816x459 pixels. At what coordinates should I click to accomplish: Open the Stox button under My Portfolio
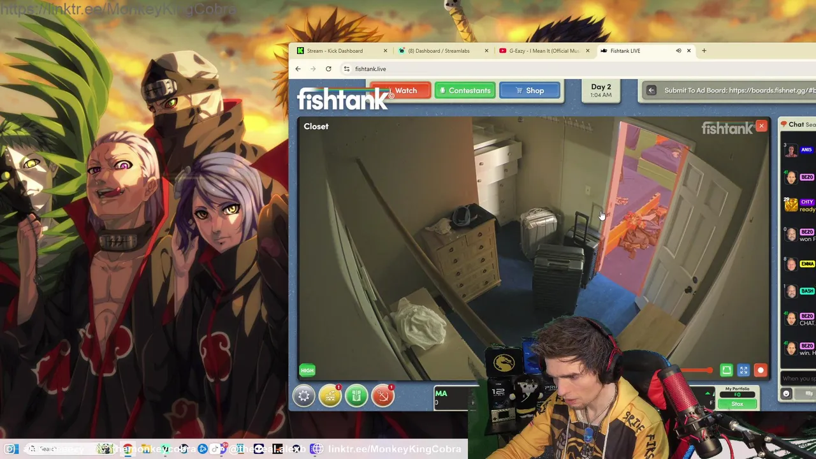[x=737, y=404]
